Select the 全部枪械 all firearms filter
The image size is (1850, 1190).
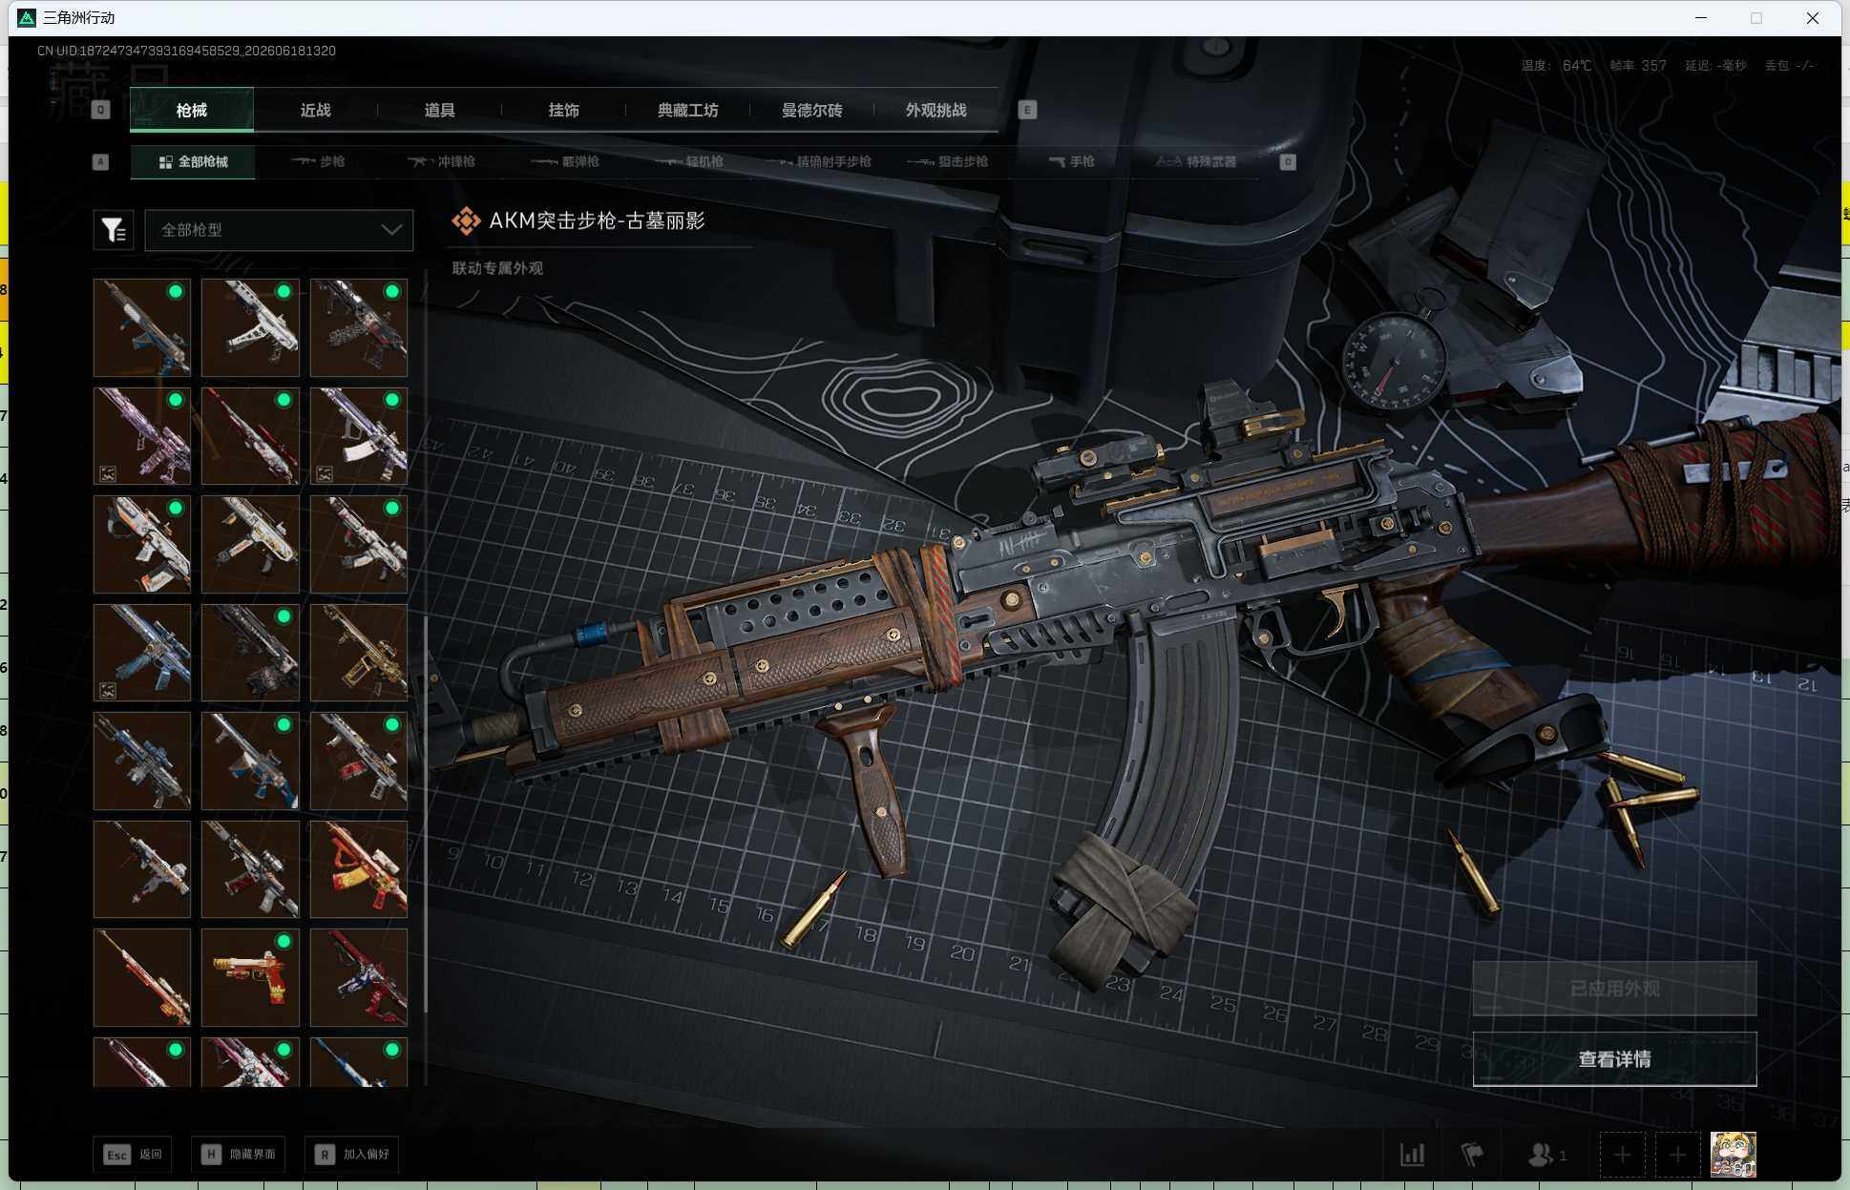coord(193,161)
